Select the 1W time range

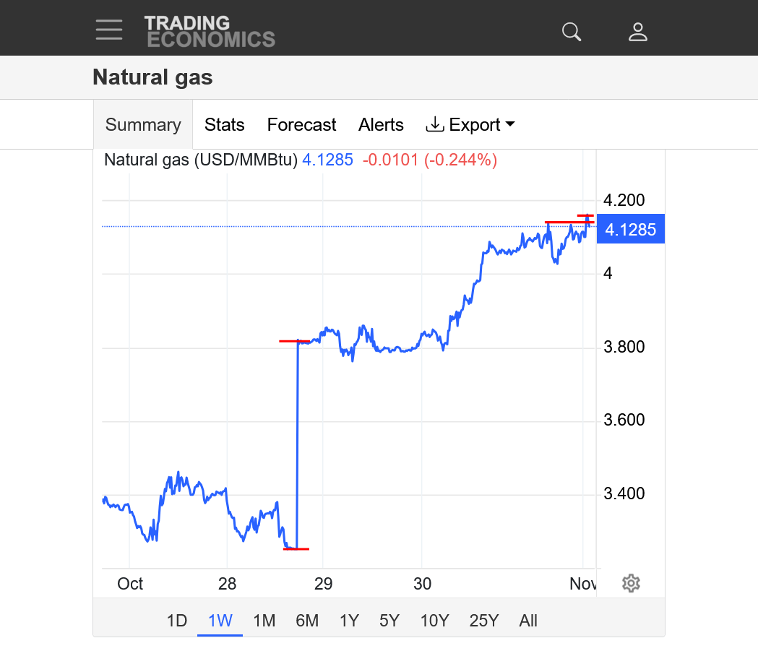pyautogui.click(x=220, y=621)
